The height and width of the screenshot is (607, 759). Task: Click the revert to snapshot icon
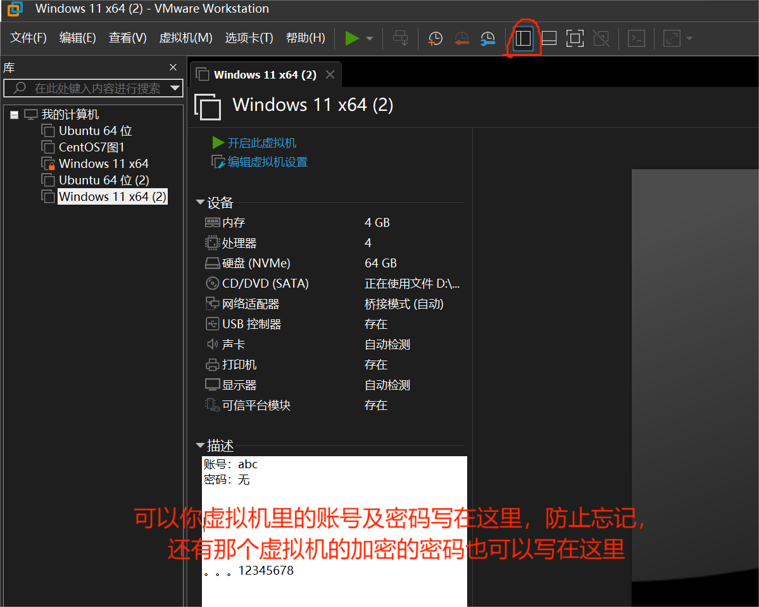461,38
